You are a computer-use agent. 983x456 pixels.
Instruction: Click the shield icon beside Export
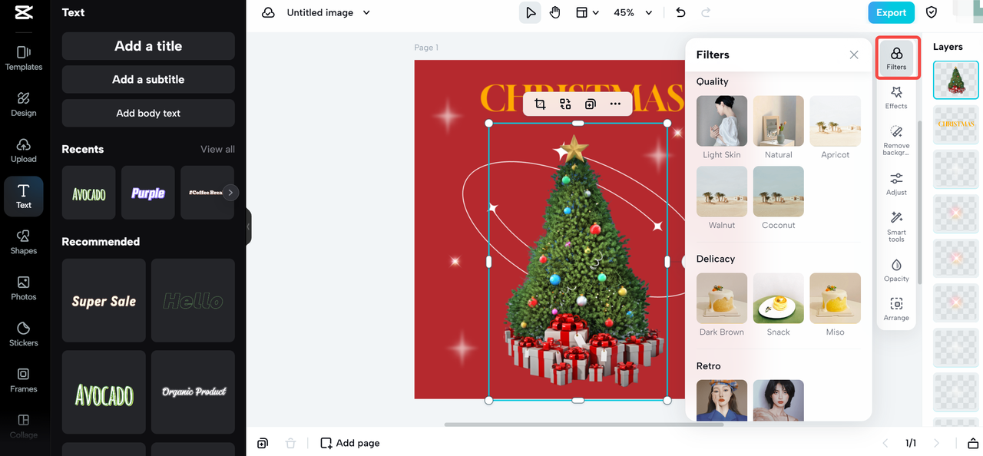tap(932, 12)
